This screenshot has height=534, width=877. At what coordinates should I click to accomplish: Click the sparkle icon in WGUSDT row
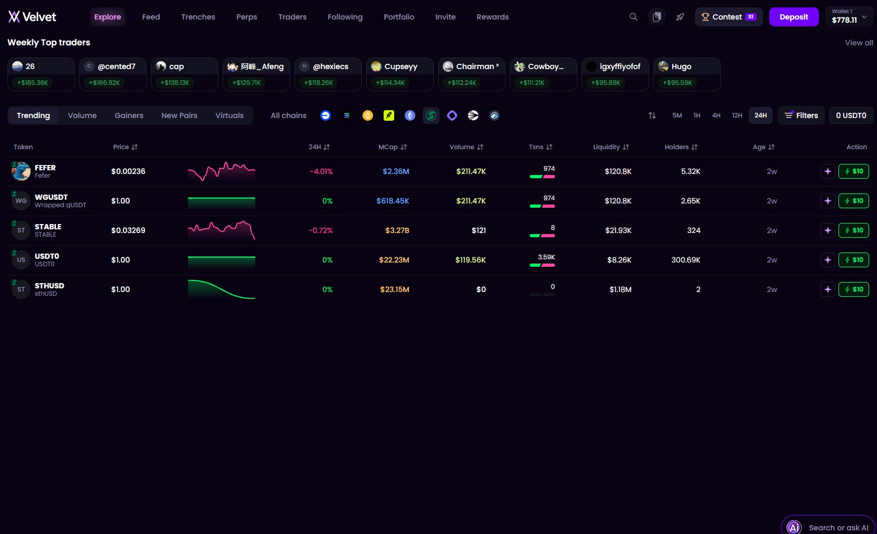(828, 201)
